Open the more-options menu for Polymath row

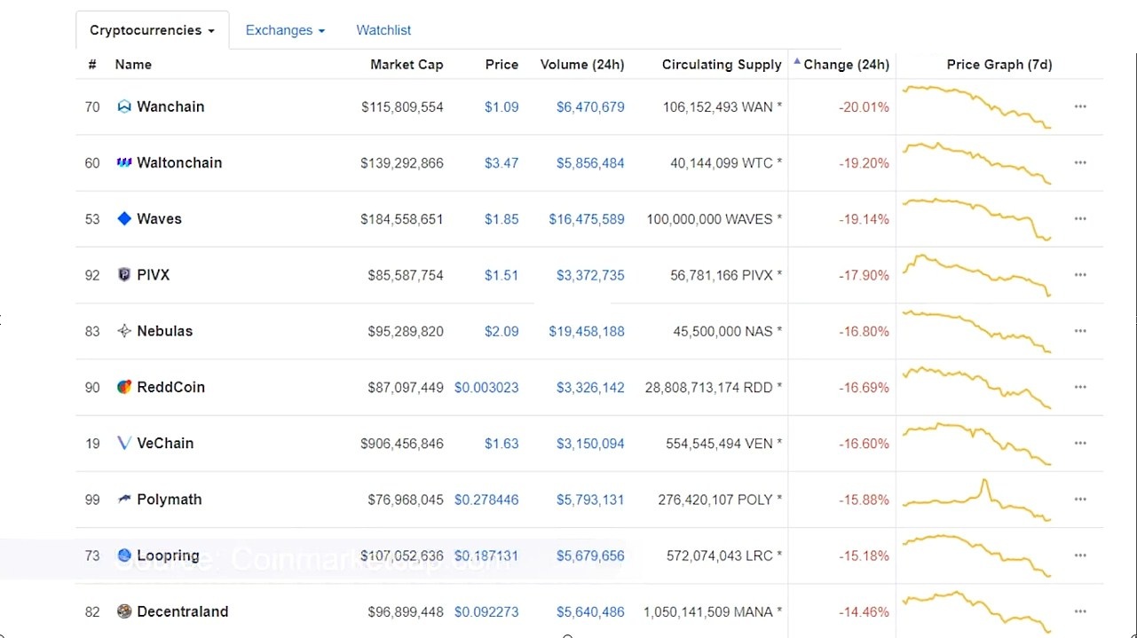[x=1080, y=500]
